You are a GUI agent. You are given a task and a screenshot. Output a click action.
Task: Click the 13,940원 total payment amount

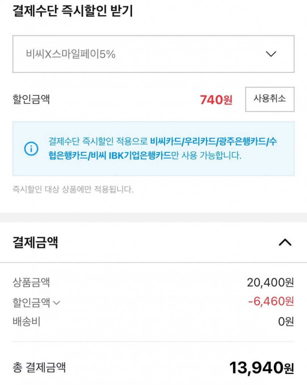(x=261, y=367)
